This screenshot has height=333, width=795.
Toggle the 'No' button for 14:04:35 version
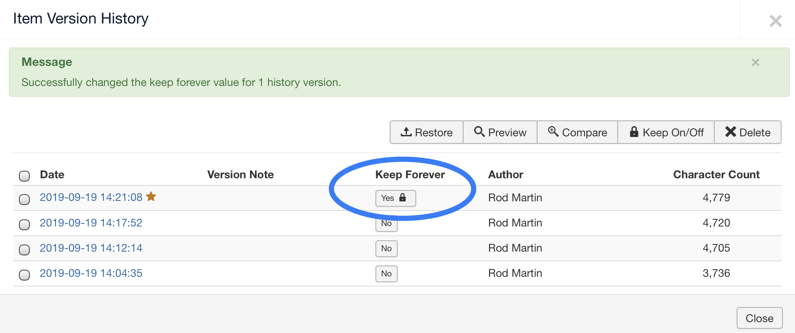[386, 273]
